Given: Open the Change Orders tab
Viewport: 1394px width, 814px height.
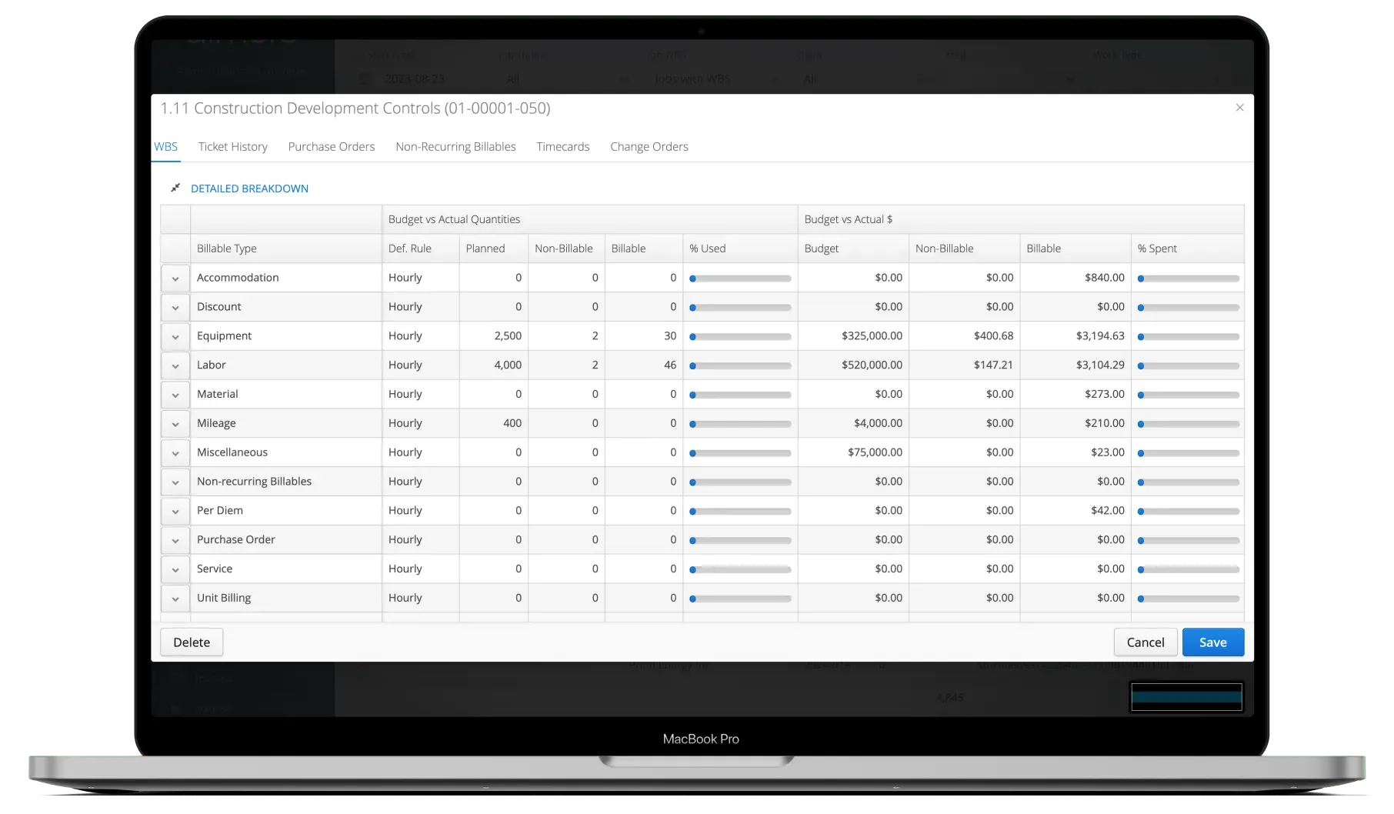Looking at the screenshot, I should coord(649,146).
